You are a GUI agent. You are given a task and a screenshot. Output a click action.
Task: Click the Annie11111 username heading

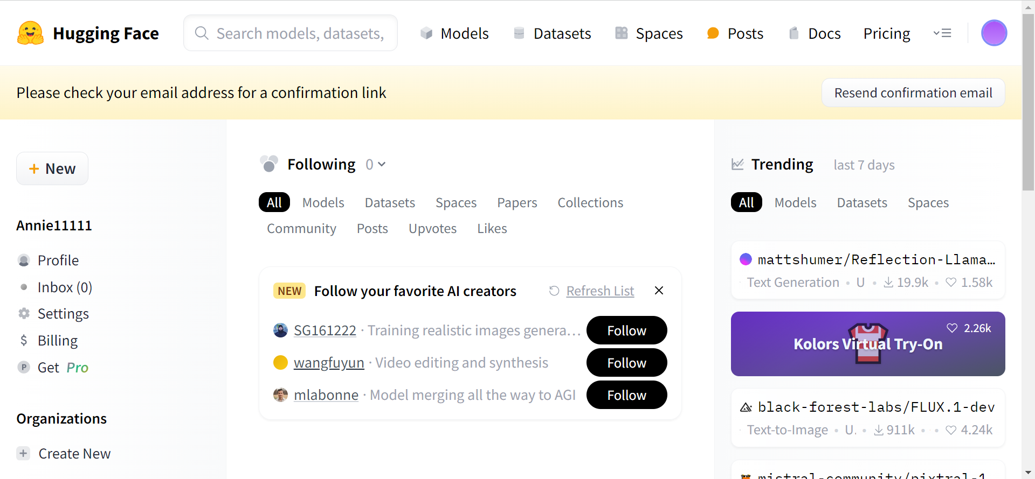pos(54,226)
